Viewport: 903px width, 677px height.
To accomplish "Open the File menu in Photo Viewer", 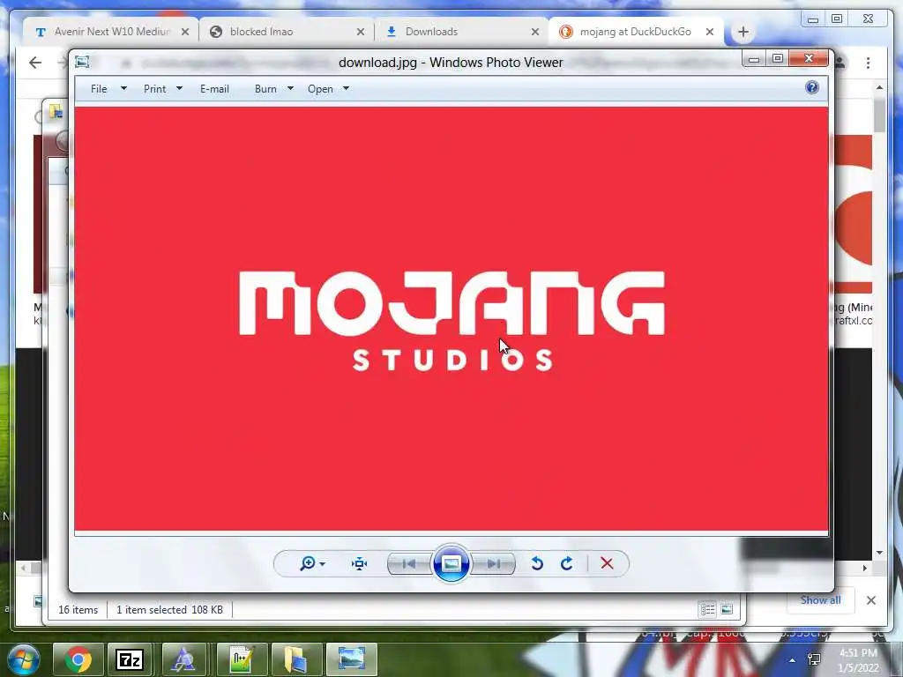I will (x=99, y=89).
